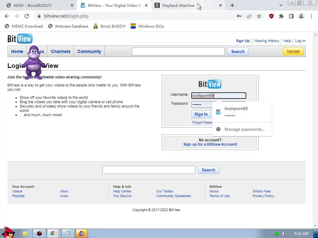318x238 pixels.
Task: Open the saved passwords key icon
Action: point(239,16)
